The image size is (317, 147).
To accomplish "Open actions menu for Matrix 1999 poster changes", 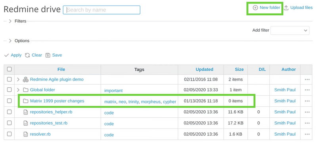I will [307, 101].
